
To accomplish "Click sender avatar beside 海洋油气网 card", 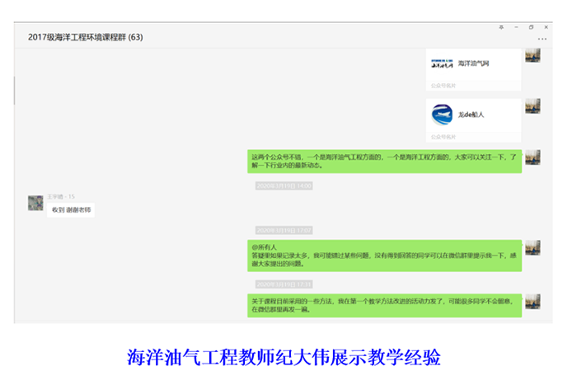I will 532,55.
